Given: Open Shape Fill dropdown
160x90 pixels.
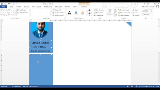Looking at the screenshot, I should point(57,10).
